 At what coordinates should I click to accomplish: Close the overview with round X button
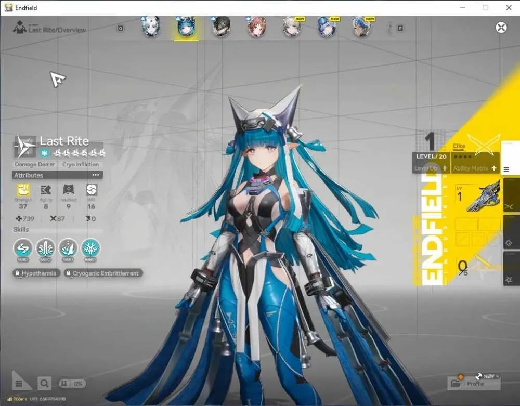(501, 27)
